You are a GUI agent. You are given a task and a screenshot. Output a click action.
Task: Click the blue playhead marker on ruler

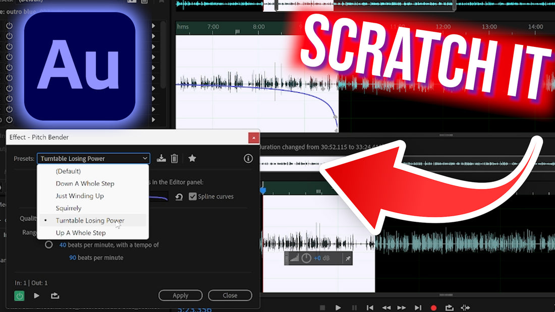(263, 191)
